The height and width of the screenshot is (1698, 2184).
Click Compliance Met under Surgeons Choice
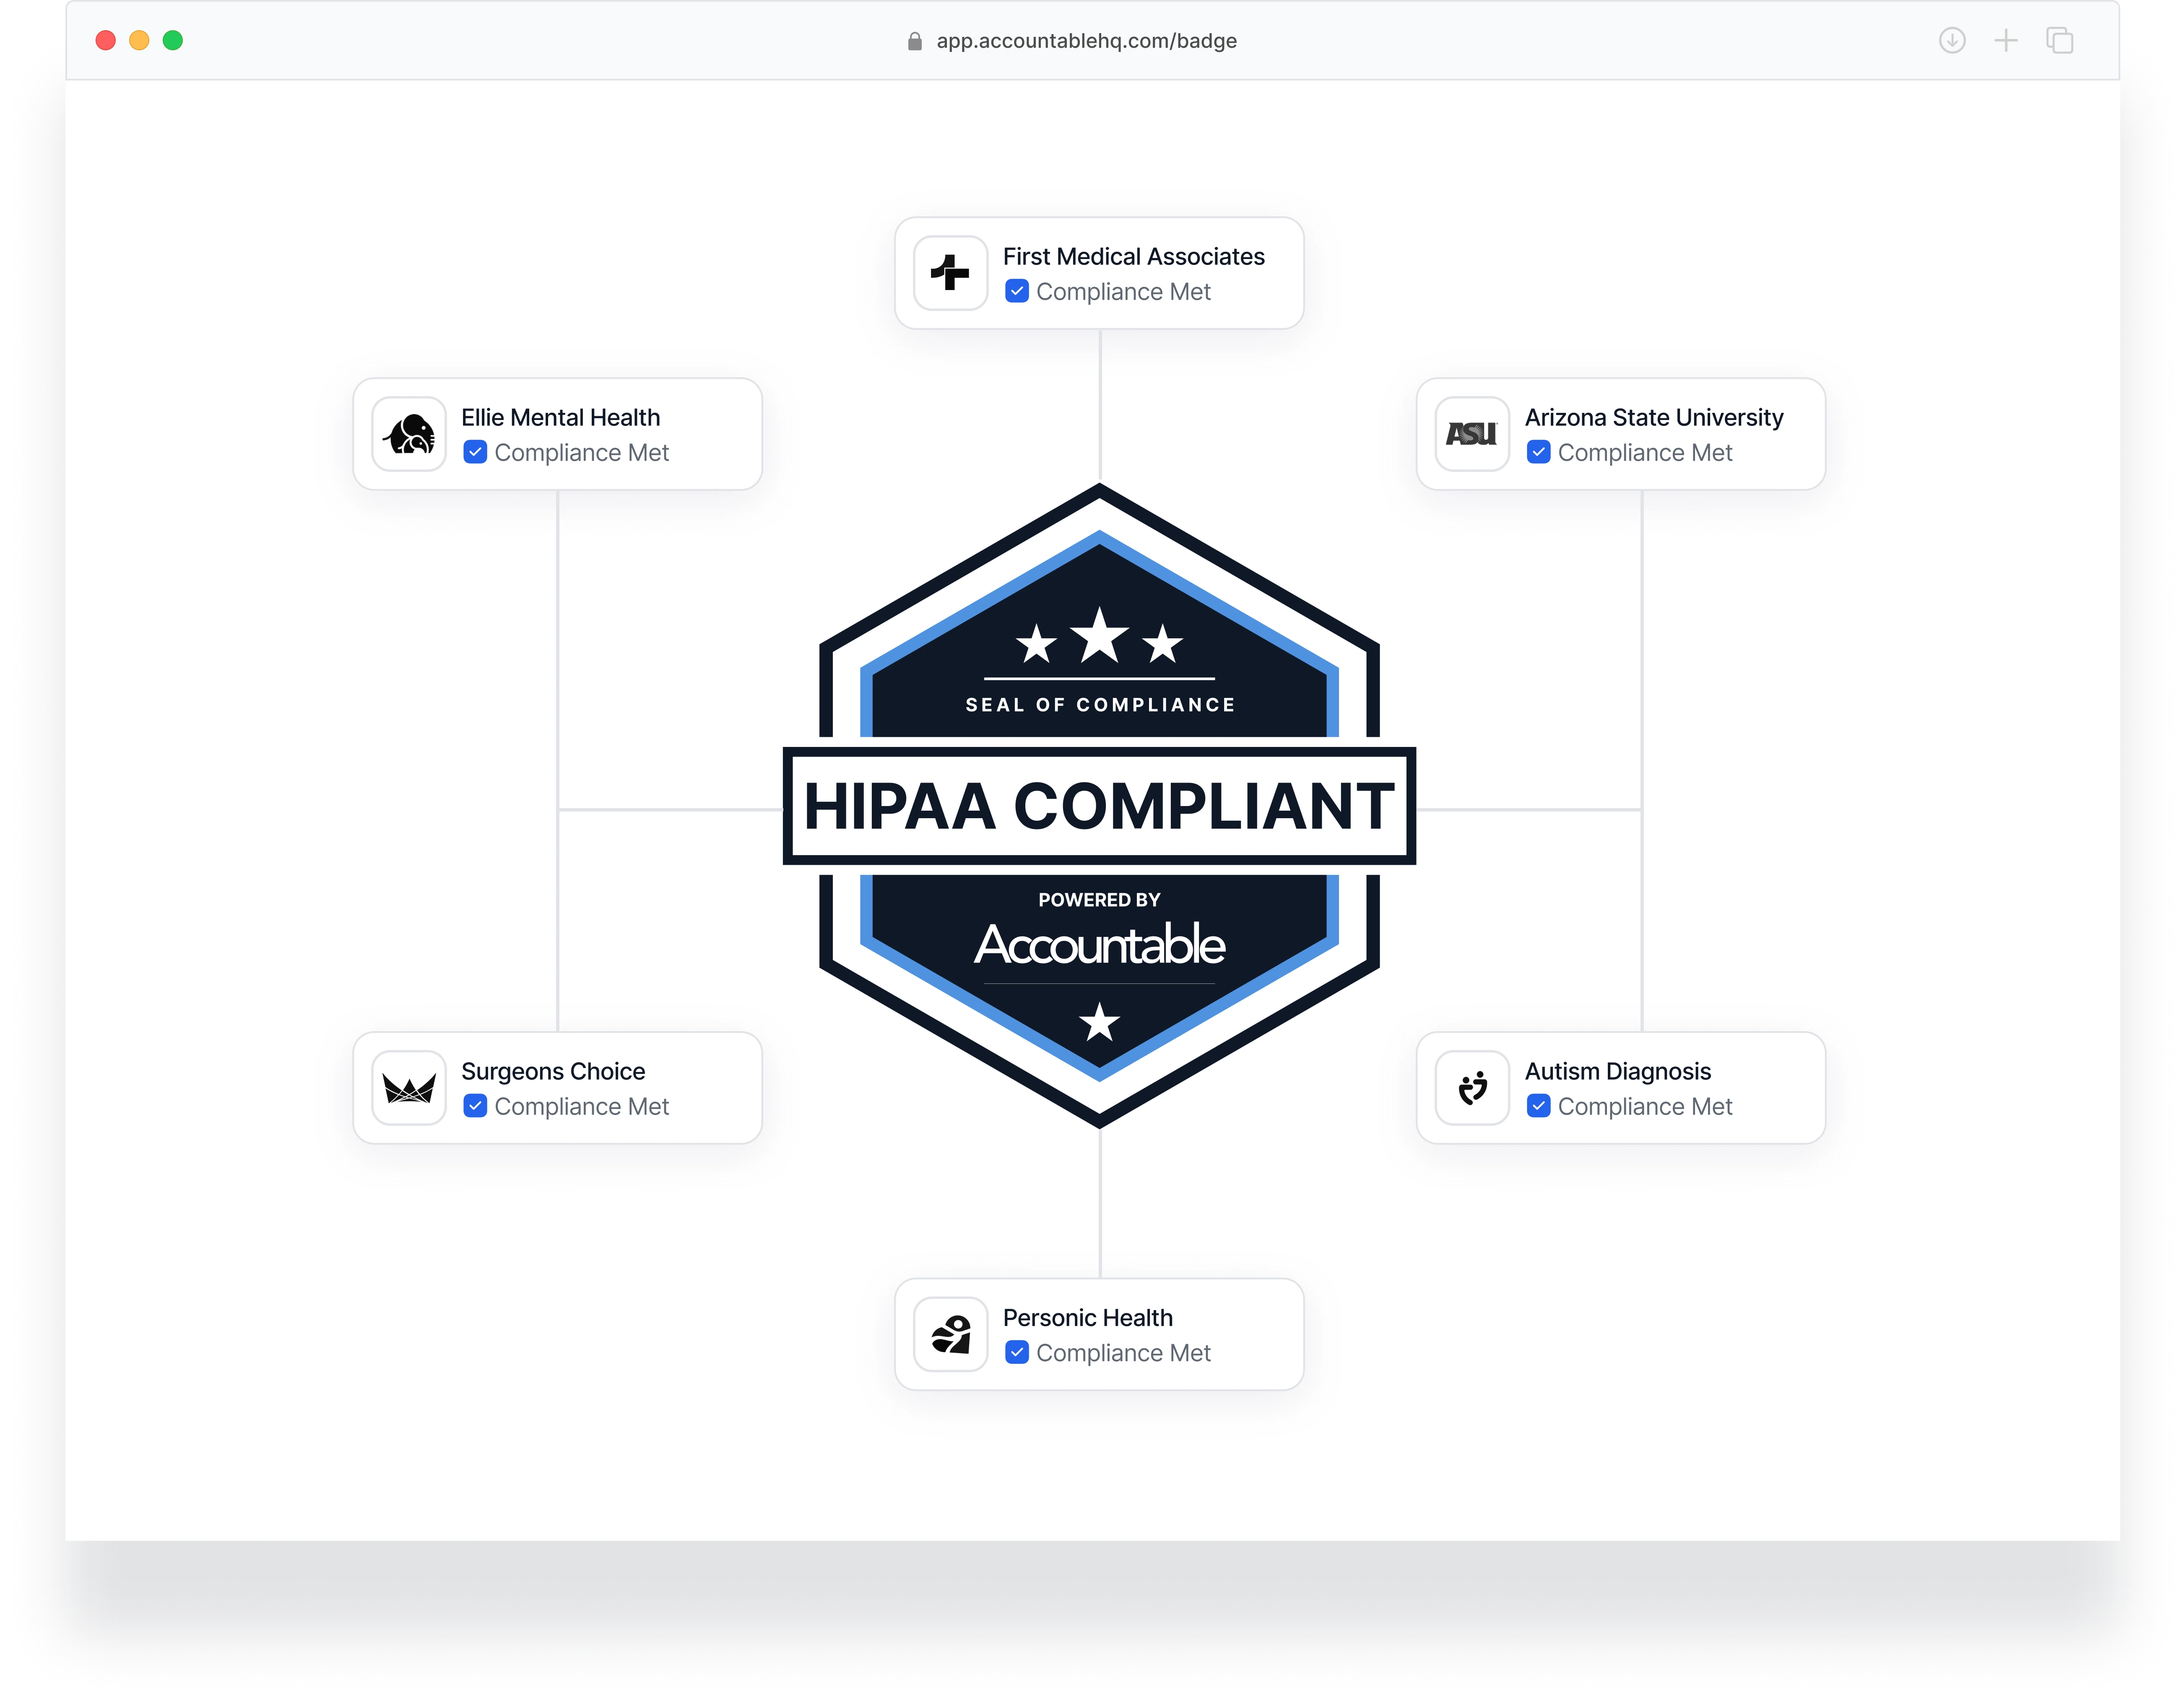pos(582,1106)
